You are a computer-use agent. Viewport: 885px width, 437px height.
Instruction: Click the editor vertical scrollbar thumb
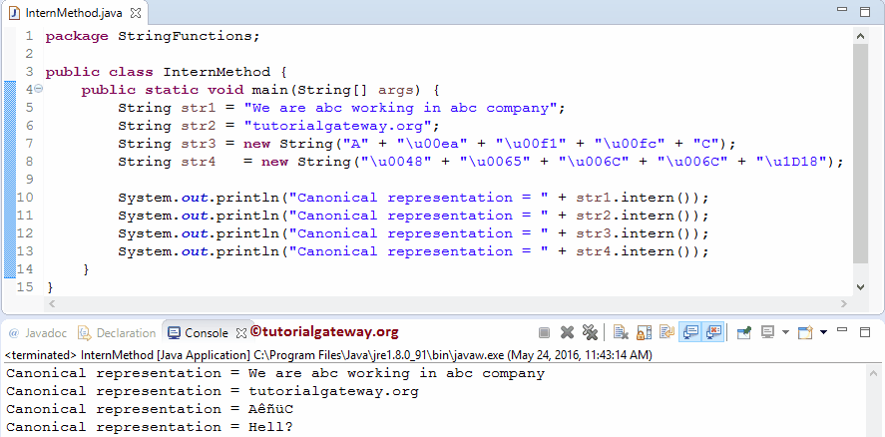click(x=860, y=154)
